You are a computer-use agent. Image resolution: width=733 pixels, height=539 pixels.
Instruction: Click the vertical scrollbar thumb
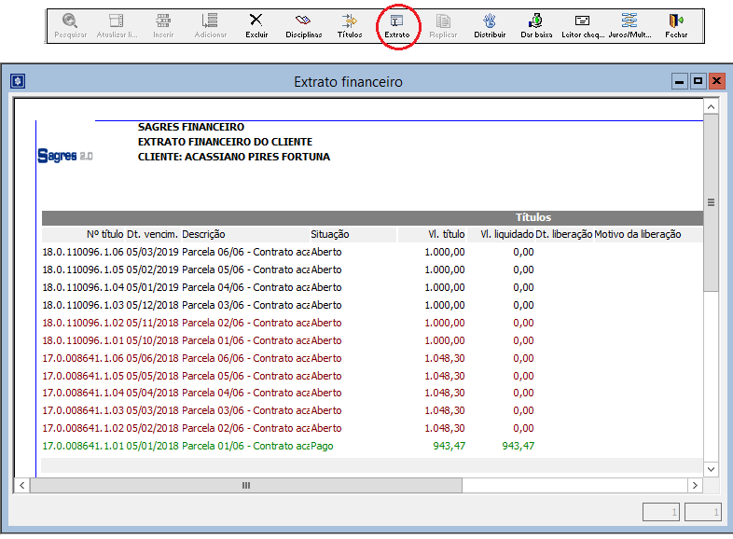pos(711,202)
